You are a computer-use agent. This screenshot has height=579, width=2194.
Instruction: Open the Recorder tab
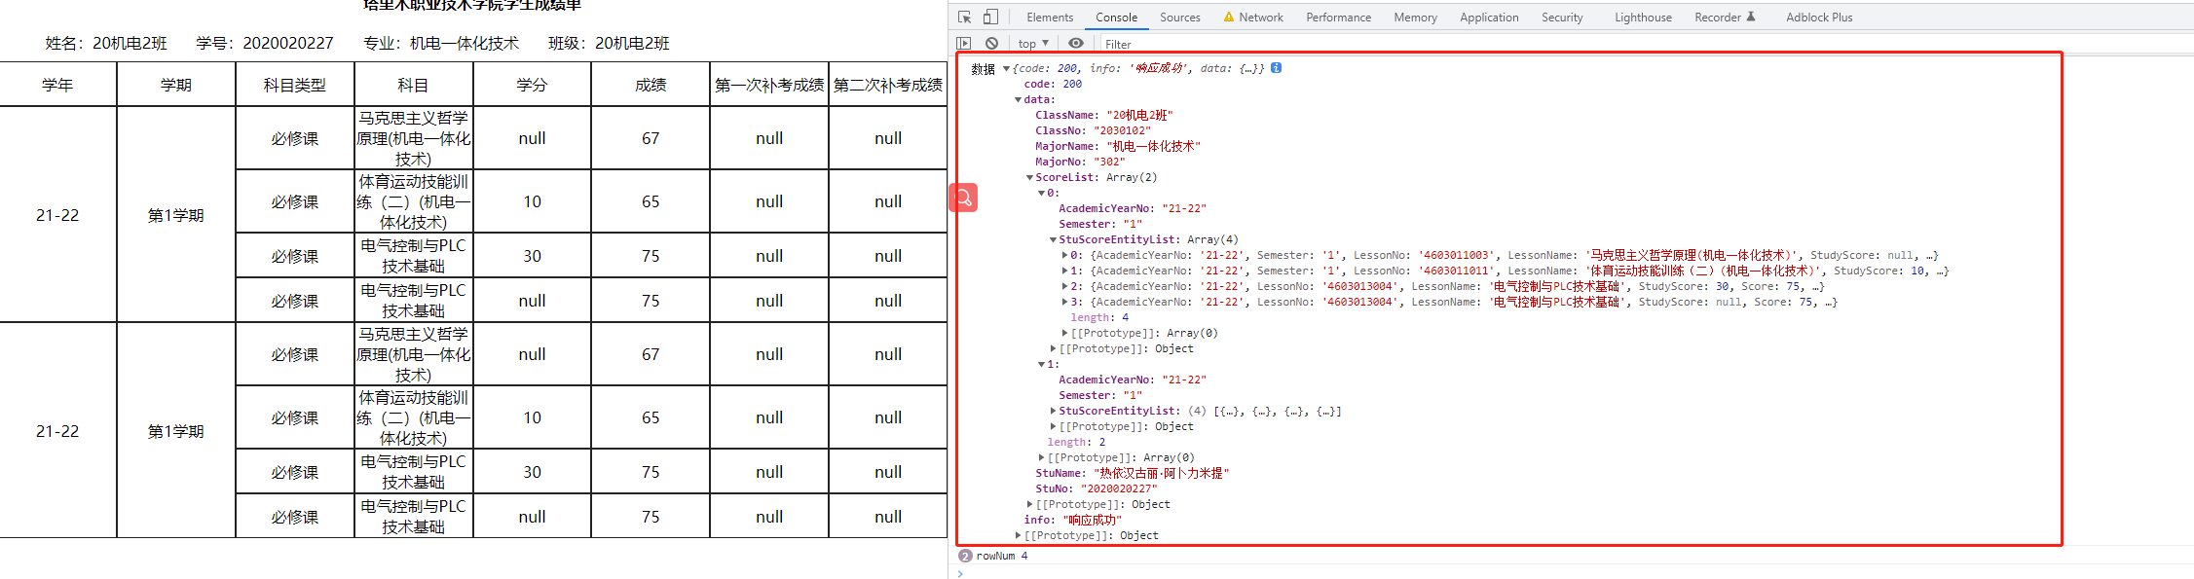point(1718,18)
